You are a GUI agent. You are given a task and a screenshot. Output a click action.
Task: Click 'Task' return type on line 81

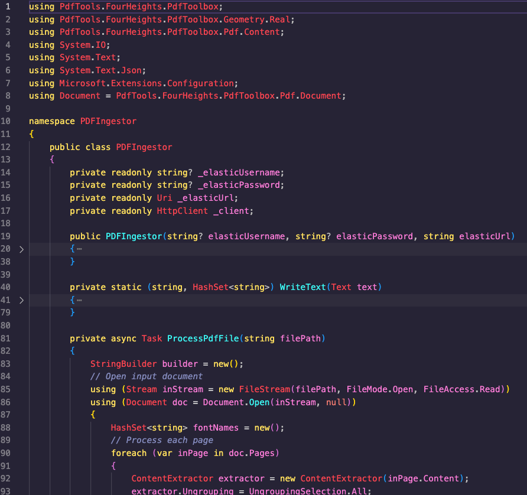coord(152,338)
